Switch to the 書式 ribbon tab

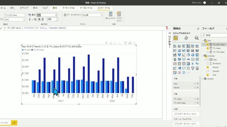55,8
